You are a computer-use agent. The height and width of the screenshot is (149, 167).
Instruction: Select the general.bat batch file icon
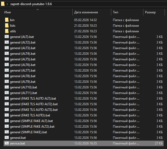tap(7, 138)
